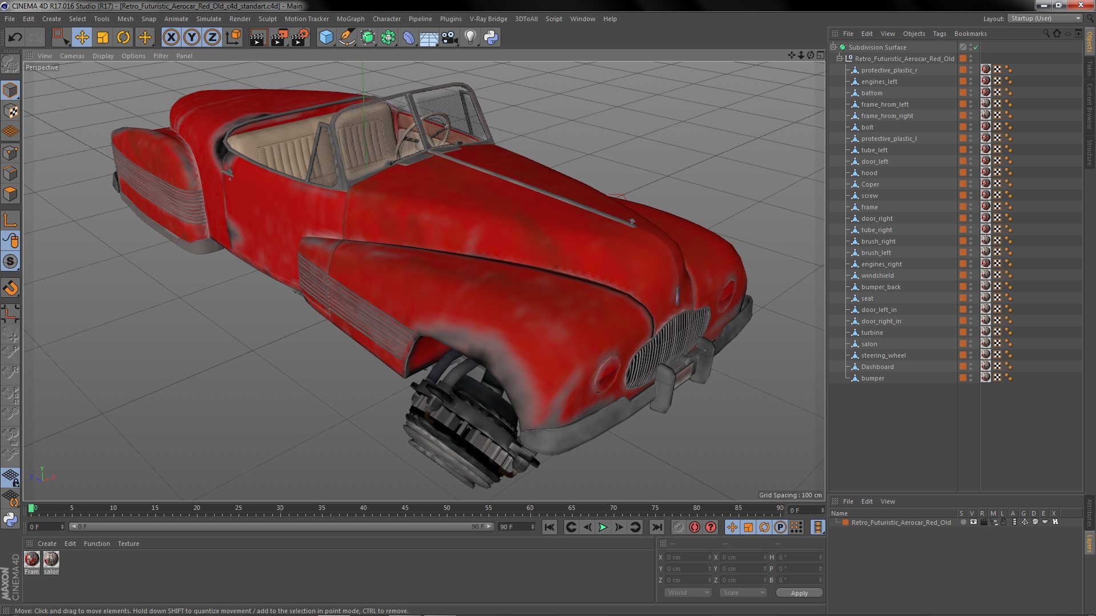Click the viewport maximize toggle icon

pos(820,55)
